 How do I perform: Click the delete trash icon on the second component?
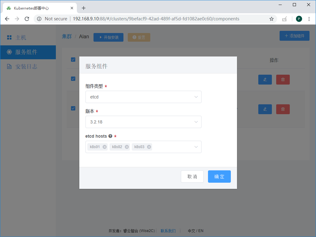(x=283, y=109)
